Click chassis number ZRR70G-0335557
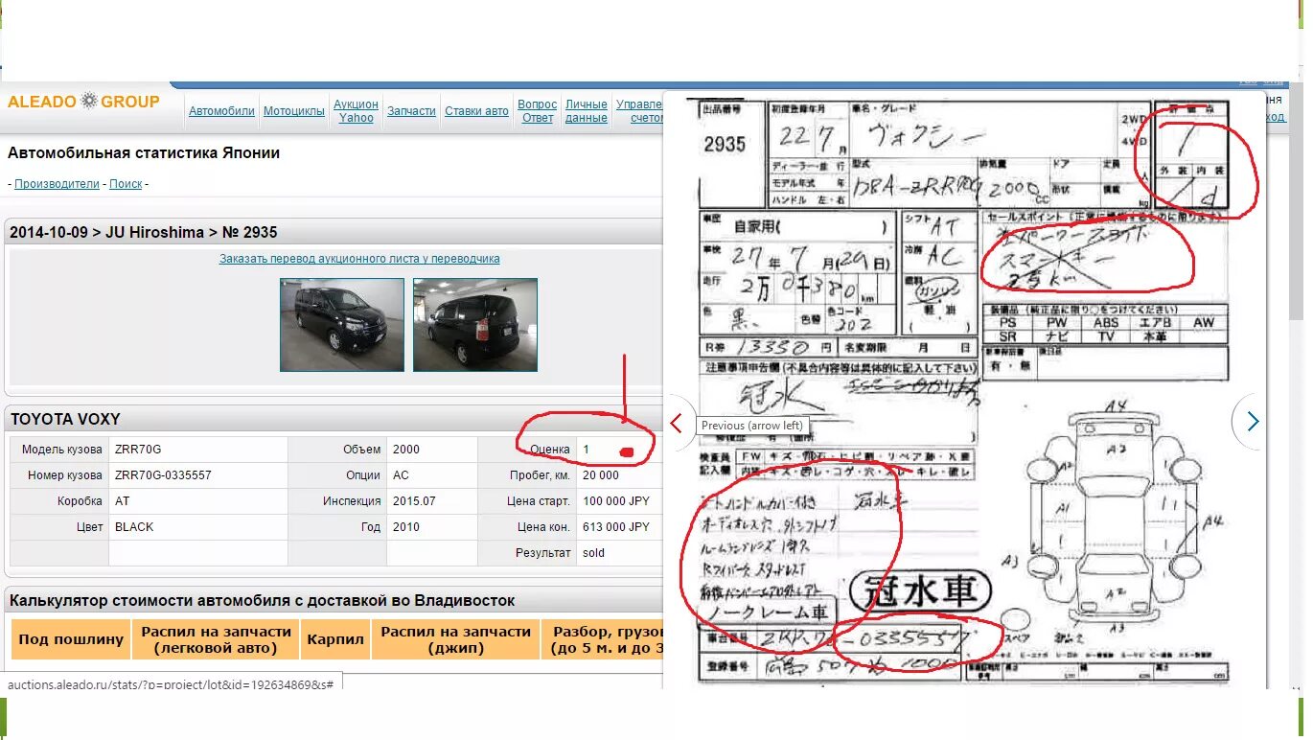The width and height of the screenshot is (1313, 740). click(163, 475)
